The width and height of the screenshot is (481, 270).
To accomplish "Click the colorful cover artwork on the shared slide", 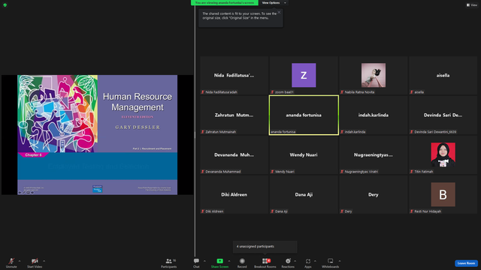I will [x=58, y=113].
